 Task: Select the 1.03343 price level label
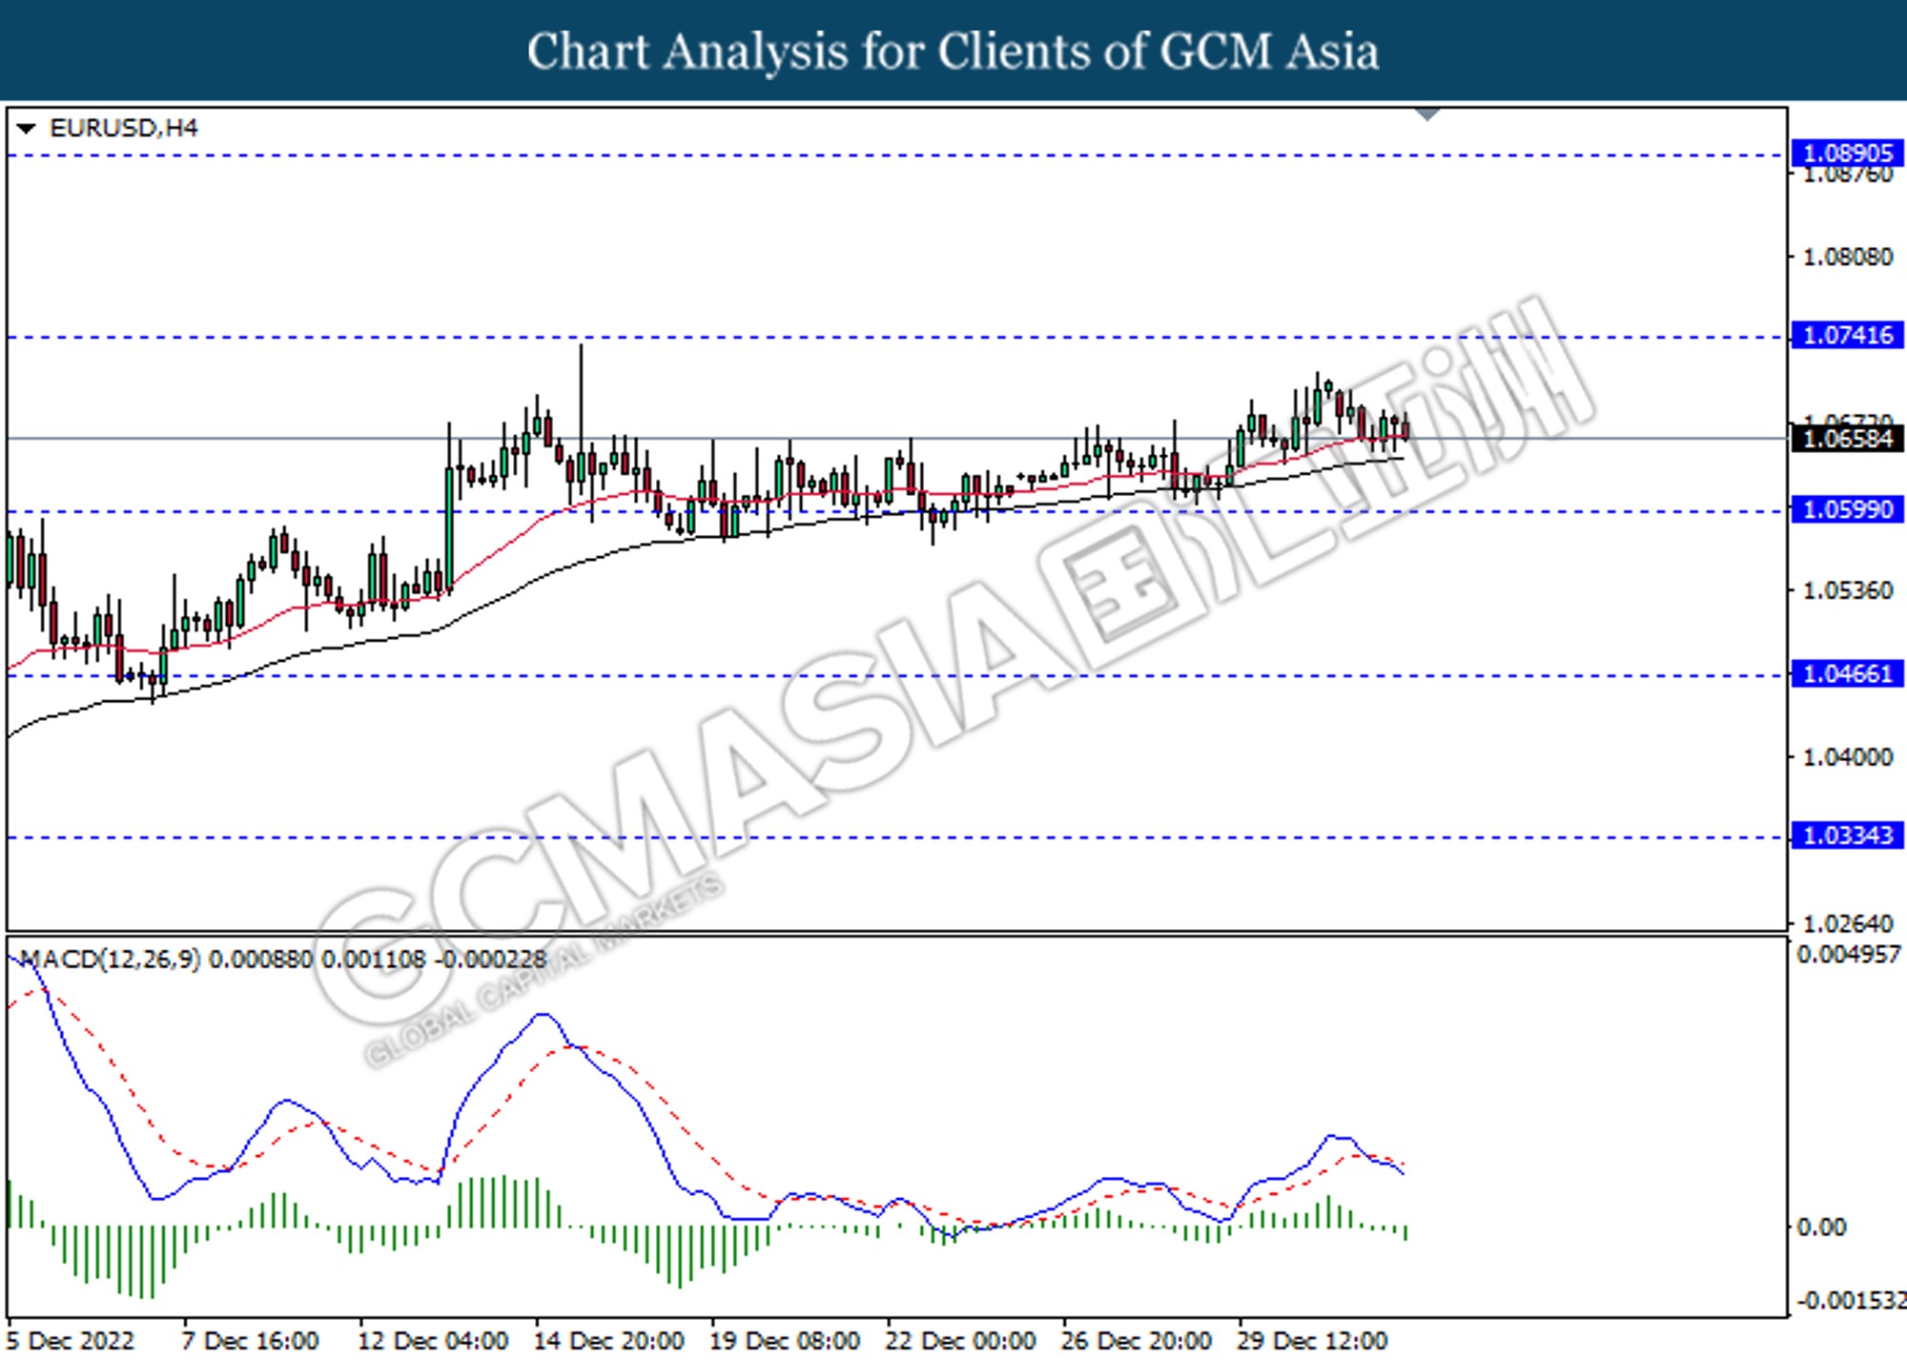[x=1848, y=836]
